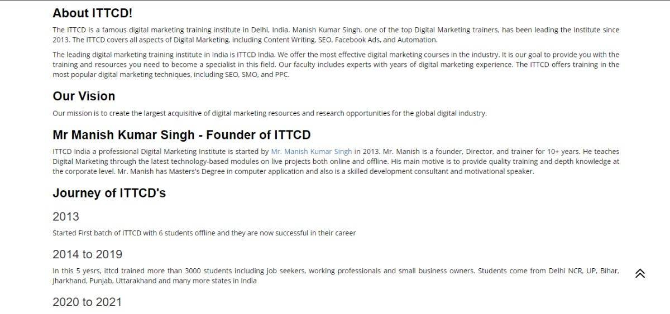Click the "Started First batch of ITTCD" line

[x=204, y=233]
